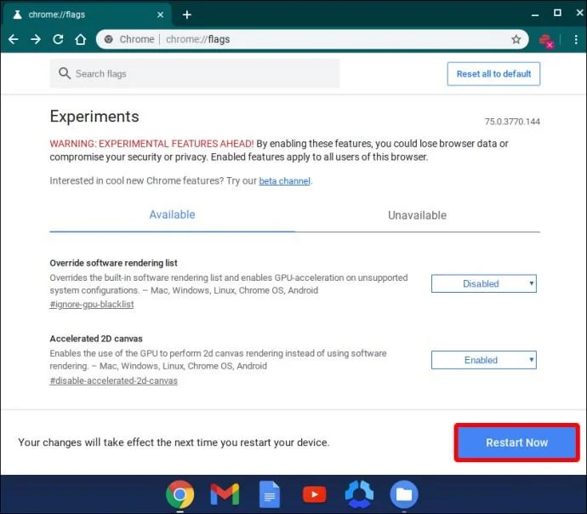
Task: Click version number 75.0.3770.144
Action: (x=512, y=122)
